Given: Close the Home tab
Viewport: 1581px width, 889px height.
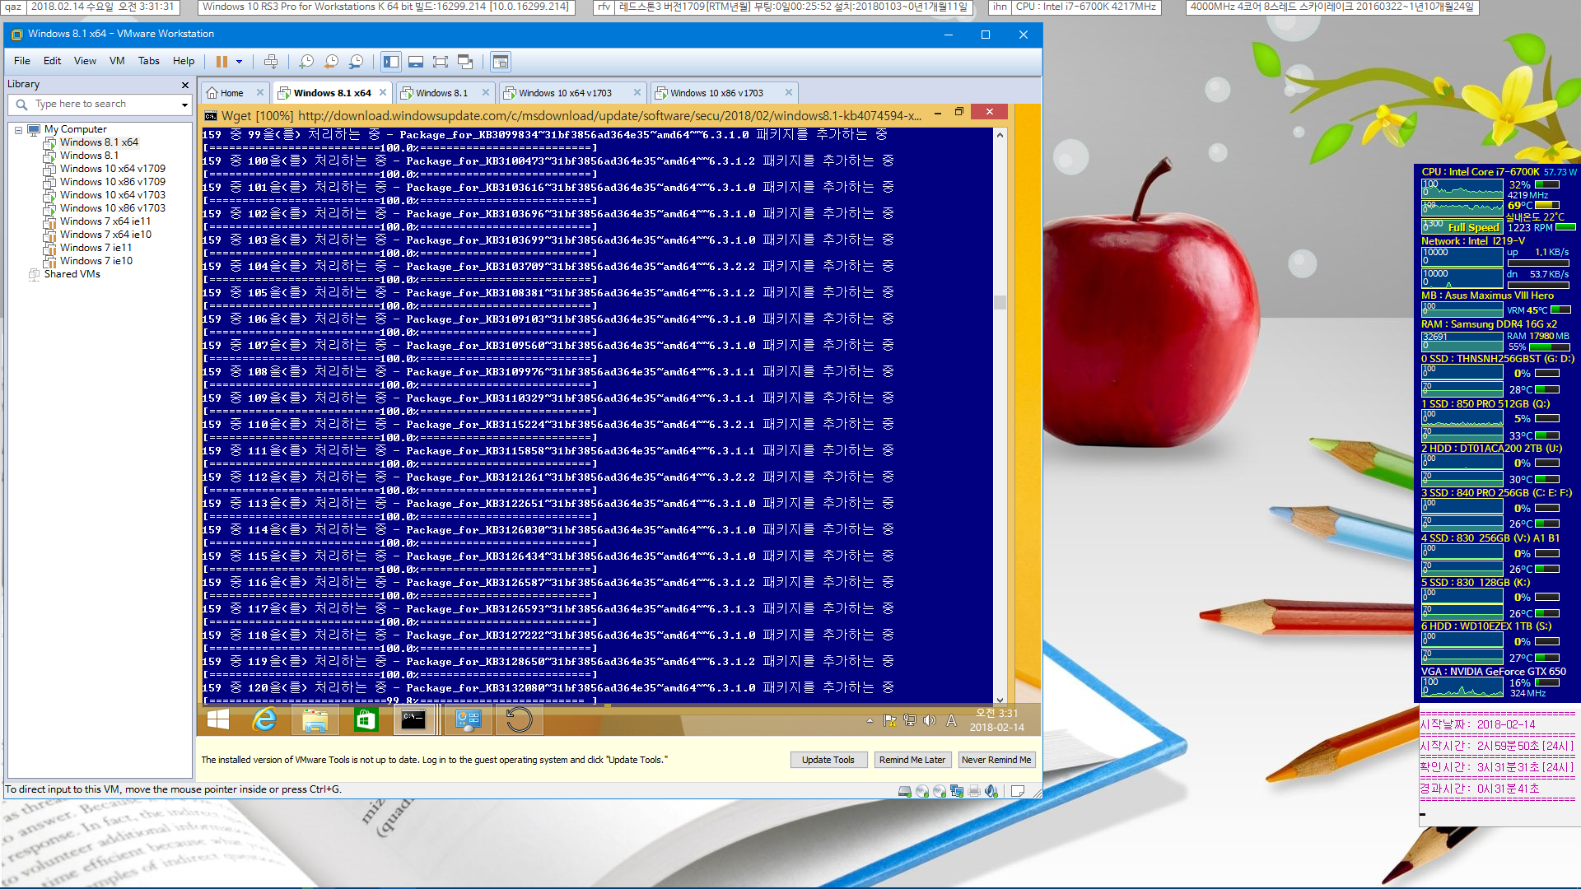Looking at the screenshot, I should [260, 92].
